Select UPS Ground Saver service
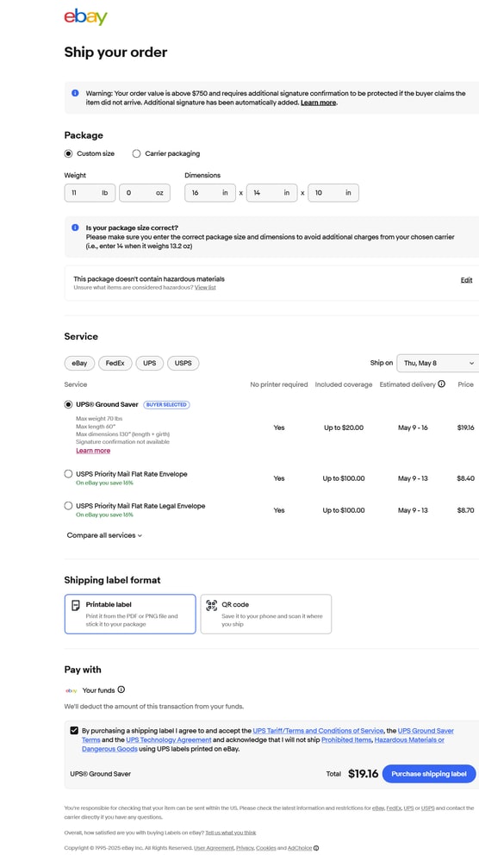The width and height of the screenshot is (479, 861). [x=68, y=405]
